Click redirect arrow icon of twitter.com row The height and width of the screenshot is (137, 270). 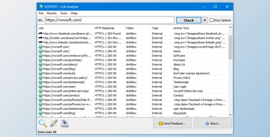(x=40, y=38)
